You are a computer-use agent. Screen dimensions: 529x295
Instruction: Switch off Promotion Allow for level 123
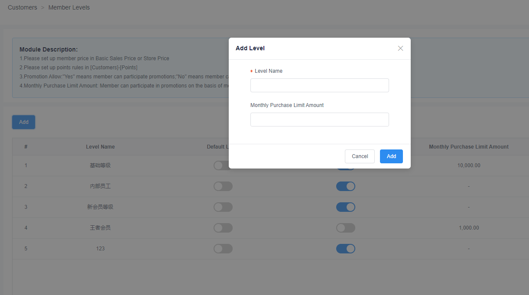(345, 249)
